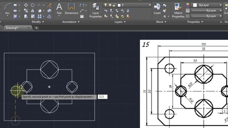Turn all layers on

click(x=106, y=16)
